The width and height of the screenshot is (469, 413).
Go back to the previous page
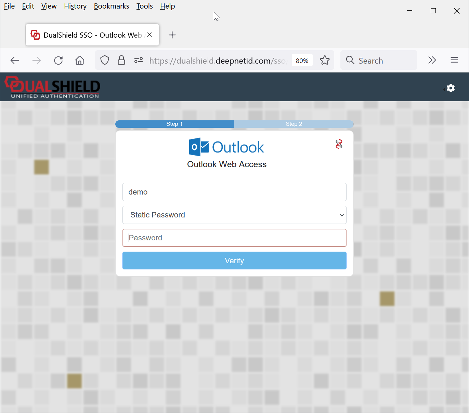point(15,61)
